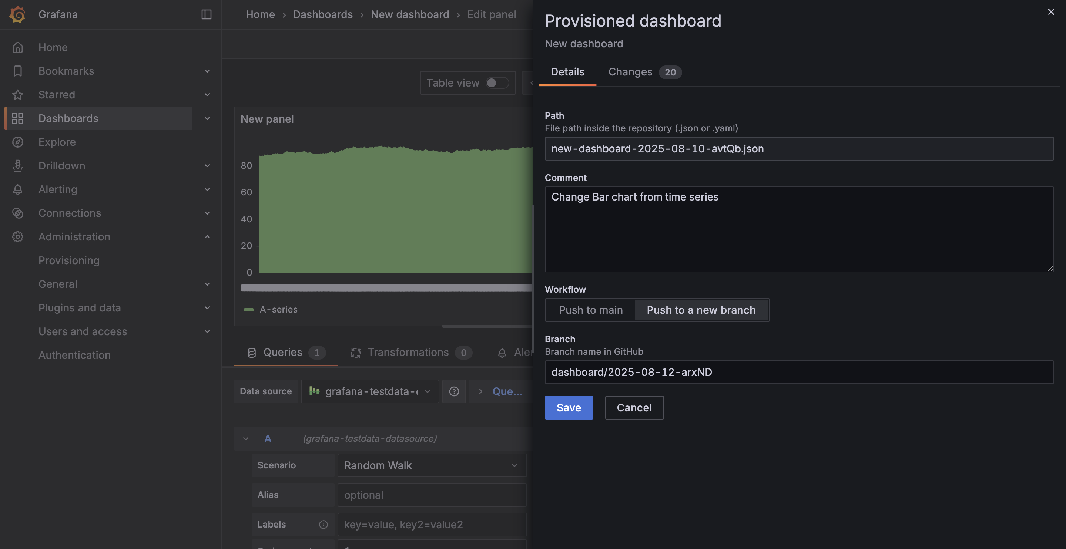This screenshot has width=1066, height=549.
Task: Open the data source help icon
Action: pos(454,391)
